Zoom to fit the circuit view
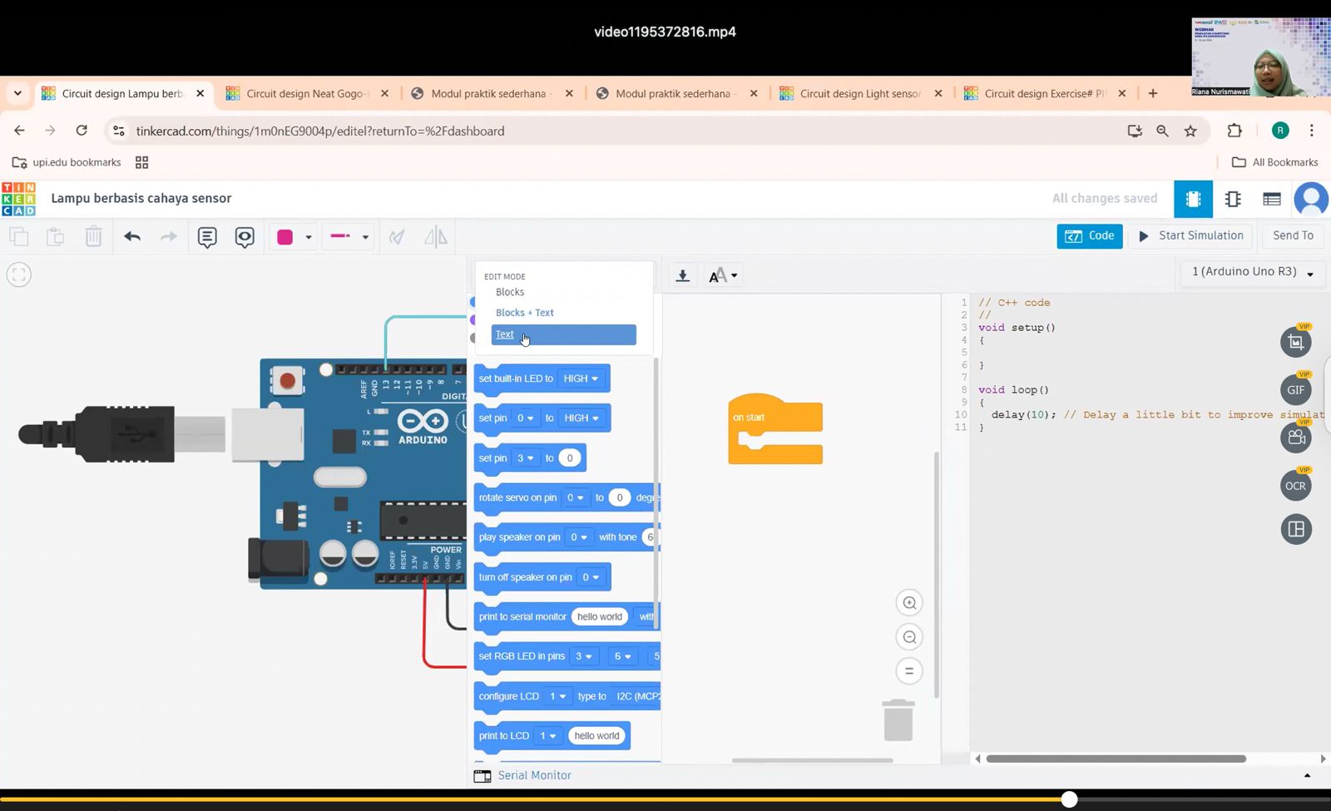 18,274
